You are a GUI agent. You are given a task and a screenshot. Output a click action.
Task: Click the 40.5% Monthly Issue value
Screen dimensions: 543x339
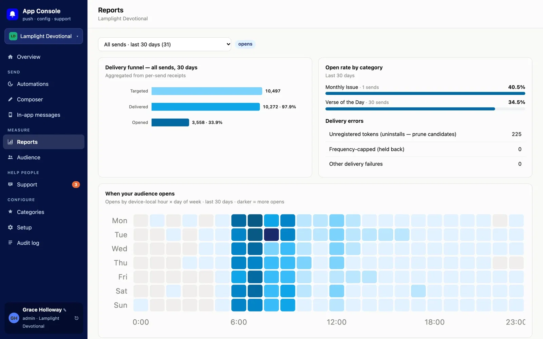517,87
